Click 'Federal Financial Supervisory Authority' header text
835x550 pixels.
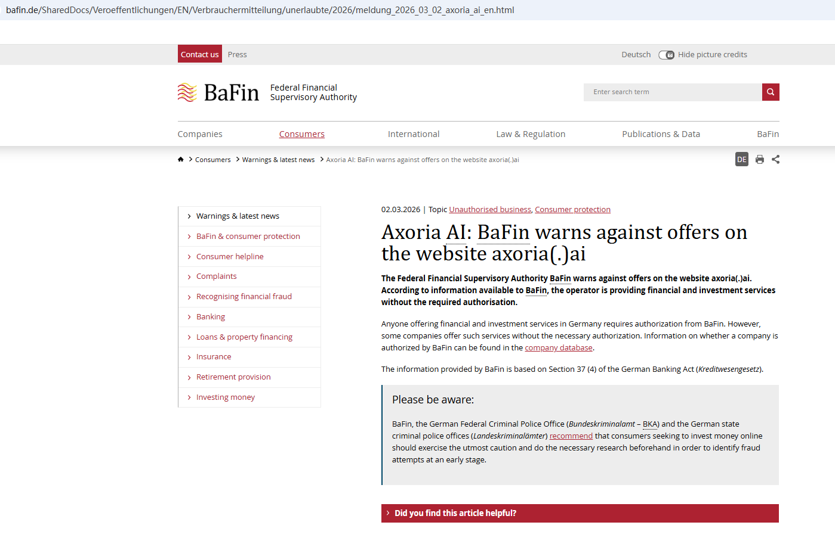tap(313, 92)
